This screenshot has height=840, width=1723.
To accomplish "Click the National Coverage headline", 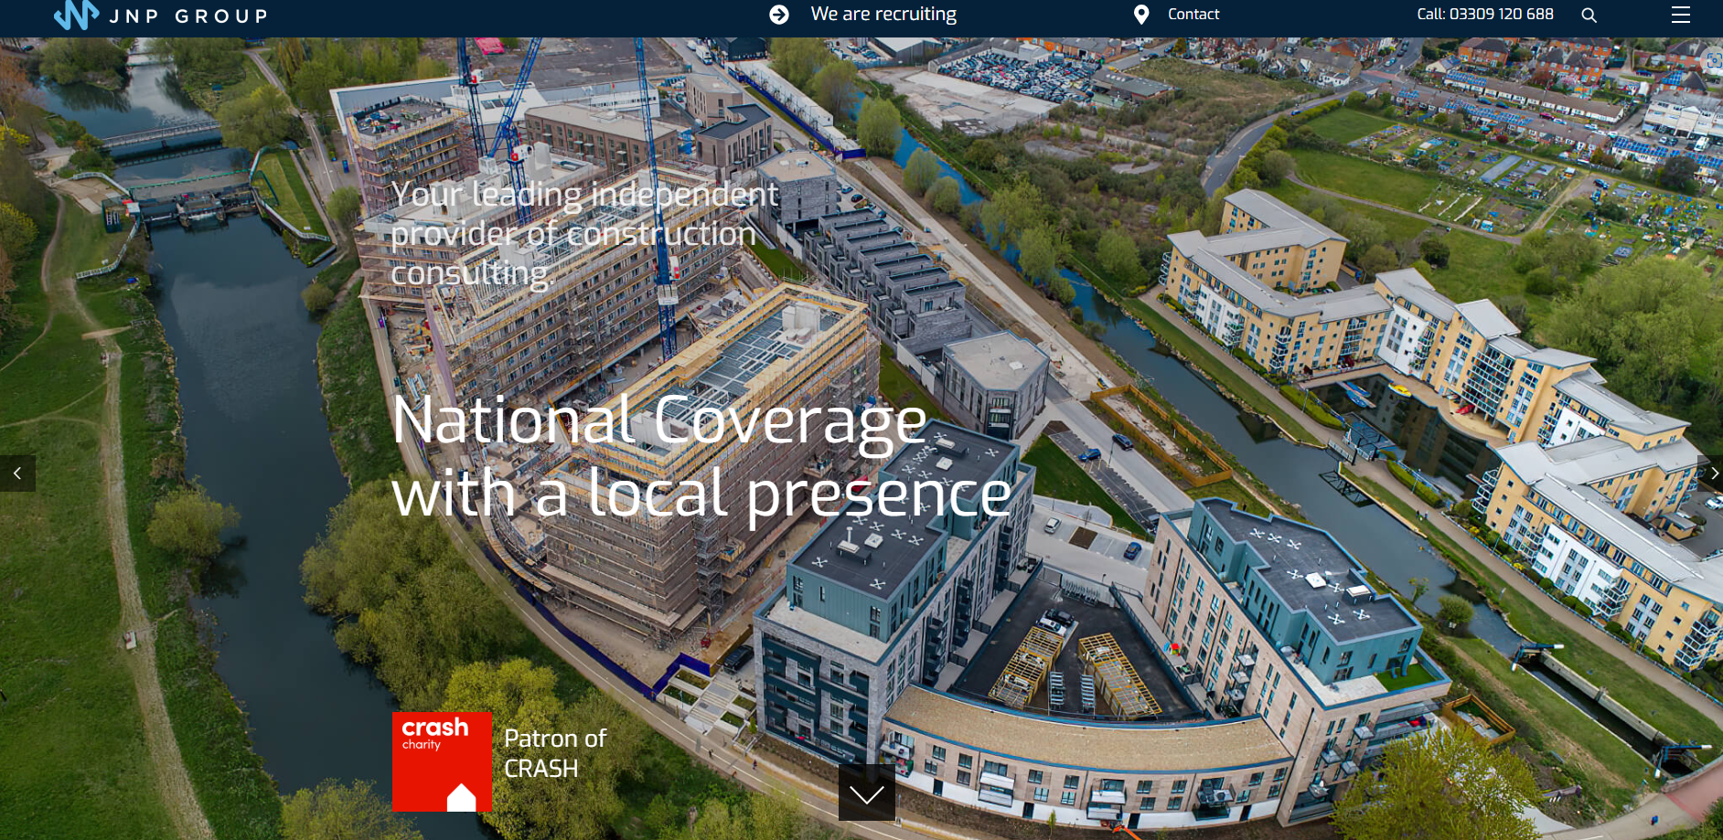I will click(658, 421).
